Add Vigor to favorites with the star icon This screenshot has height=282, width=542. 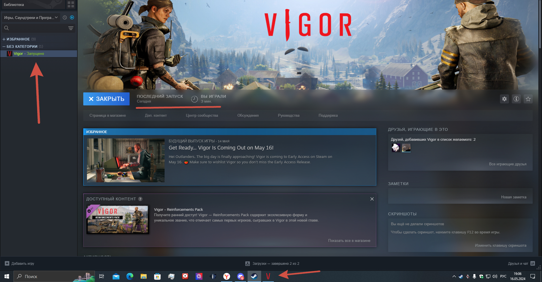click(528, 99)
